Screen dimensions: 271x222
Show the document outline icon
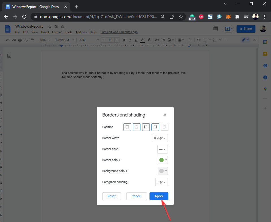pos(9,56)
